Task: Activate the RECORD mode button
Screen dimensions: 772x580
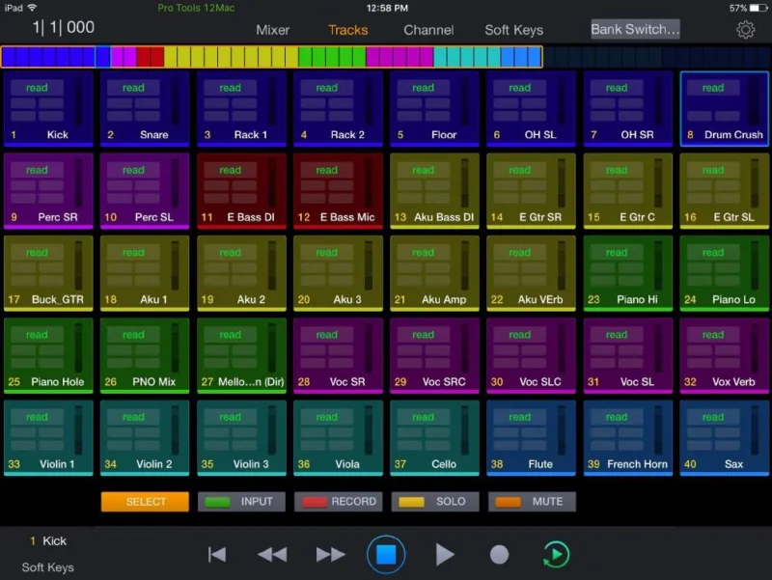Action: point(339,501)
